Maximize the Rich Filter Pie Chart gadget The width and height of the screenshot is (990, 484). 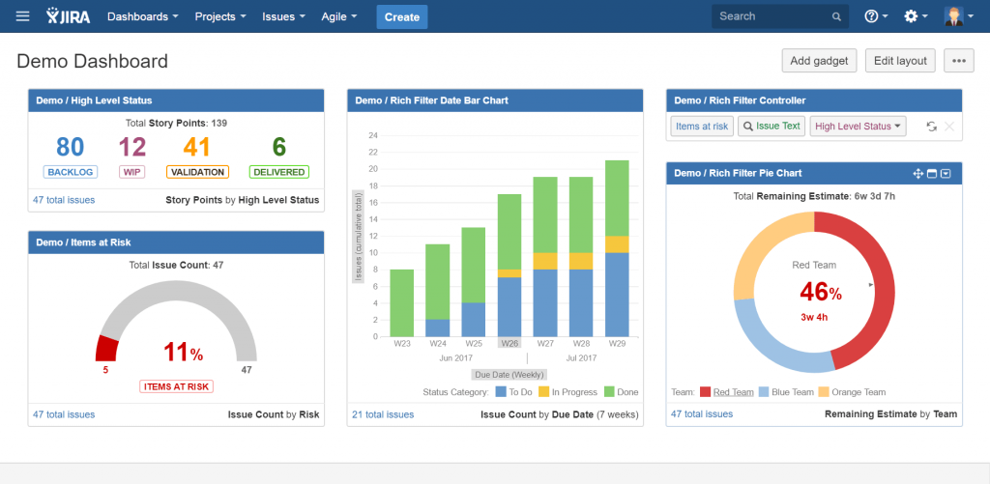[x=932, y=174]
